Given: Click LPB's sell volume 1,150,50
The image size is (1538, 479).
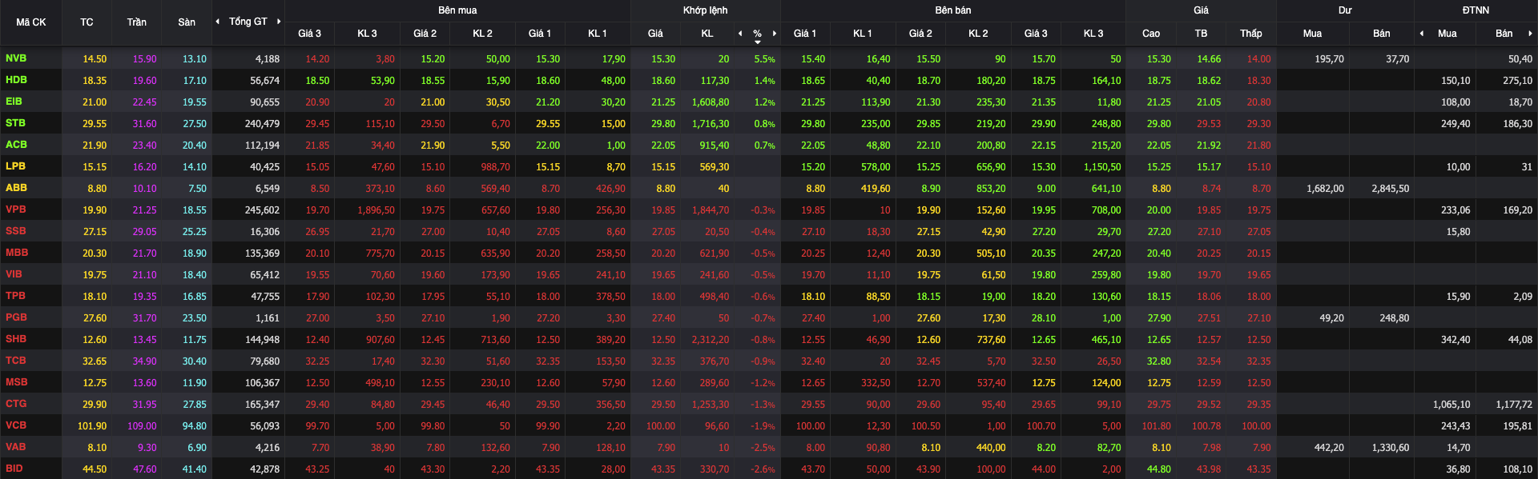Looking at the screenshot, I should (1102, 167).
